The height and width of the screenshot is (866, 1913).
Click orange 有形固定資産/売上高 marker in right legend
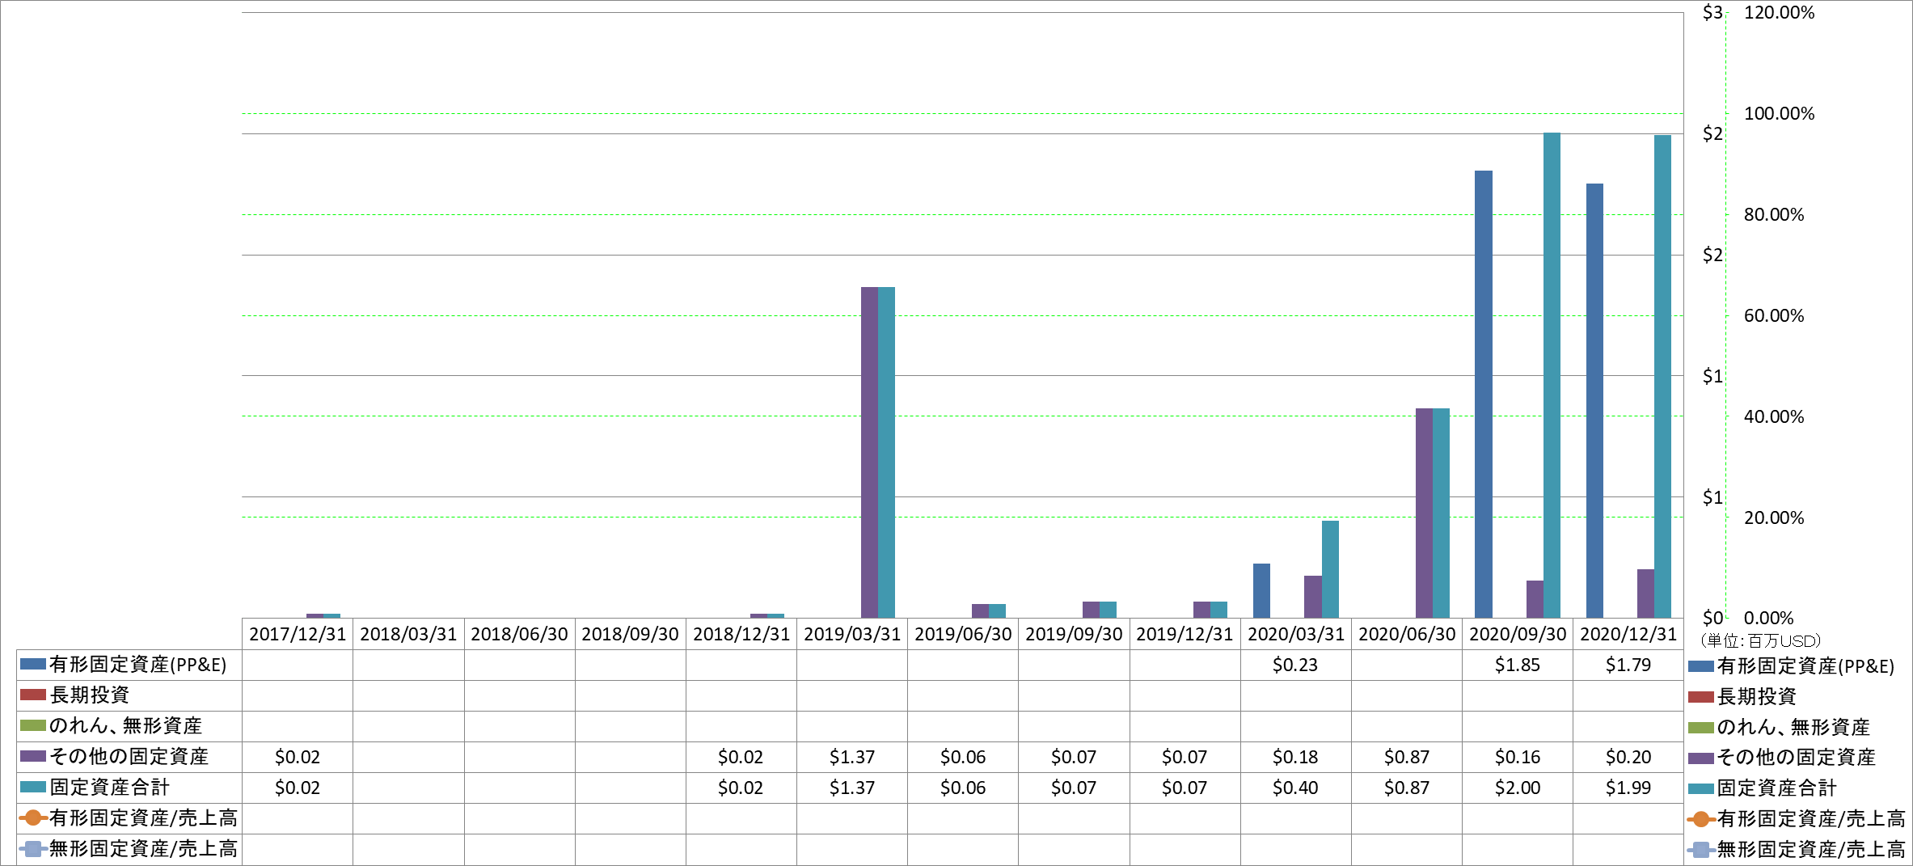(1701, 819)
